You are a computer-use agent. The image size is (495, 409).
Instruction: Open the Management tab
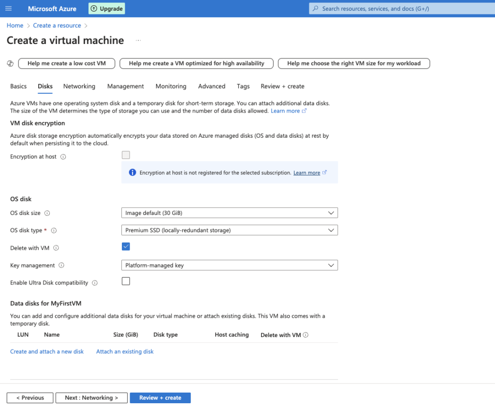[125, 86]
